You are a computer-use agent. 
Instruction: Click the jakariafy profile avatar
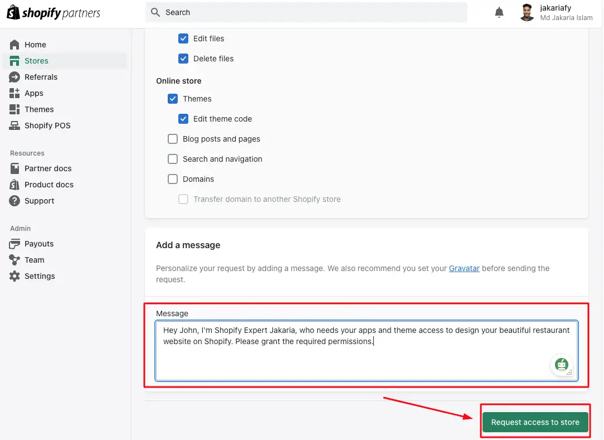pos(527,12)
